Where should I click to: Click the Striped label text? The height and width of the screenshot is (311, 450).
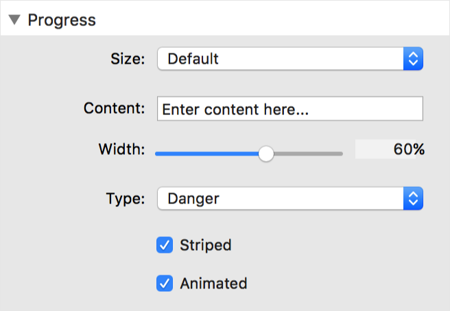[x=206, y=245]
